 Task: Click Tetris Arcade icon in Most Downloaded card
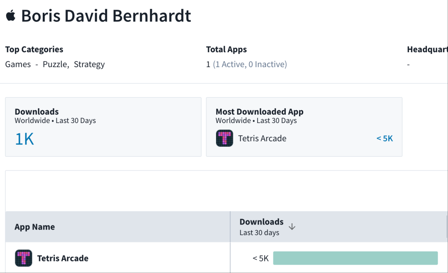224,138
